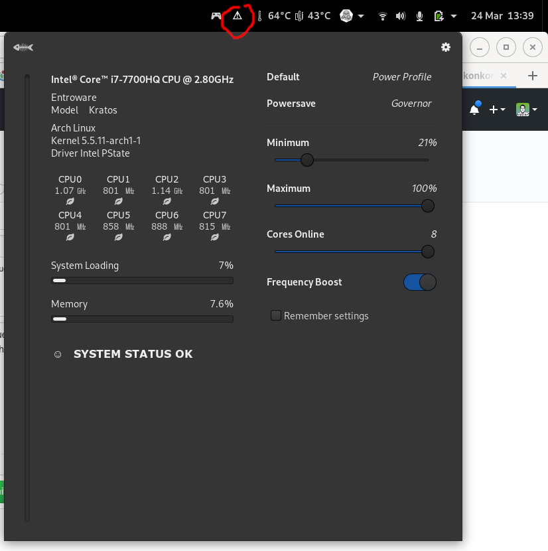The height and width of the screenshot is (551, 548).
Task: Open the clock showing 24 Mar 13:39
Action: 502,16
